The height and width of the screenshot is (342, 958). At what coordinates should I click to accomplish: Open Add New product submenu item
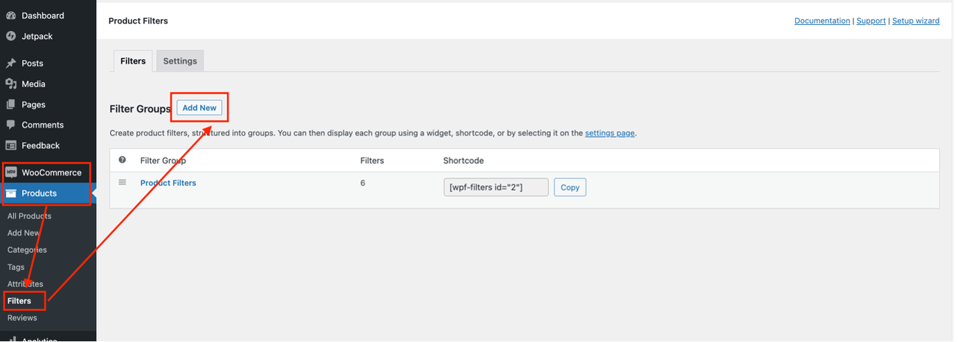pos(24,233)
